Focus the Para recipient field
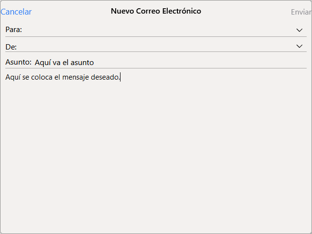The height and width of the screenshot is (234, 312). pyautogui.click(x=156, y=30)
